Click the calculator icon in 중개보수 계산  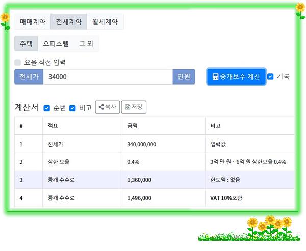tap(215, 76)
